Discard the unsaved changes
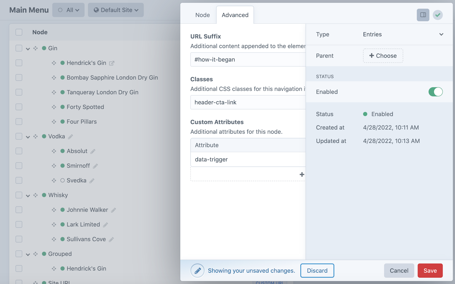Image resolution: width=455 pixels, height=284 pixels. 317,270
